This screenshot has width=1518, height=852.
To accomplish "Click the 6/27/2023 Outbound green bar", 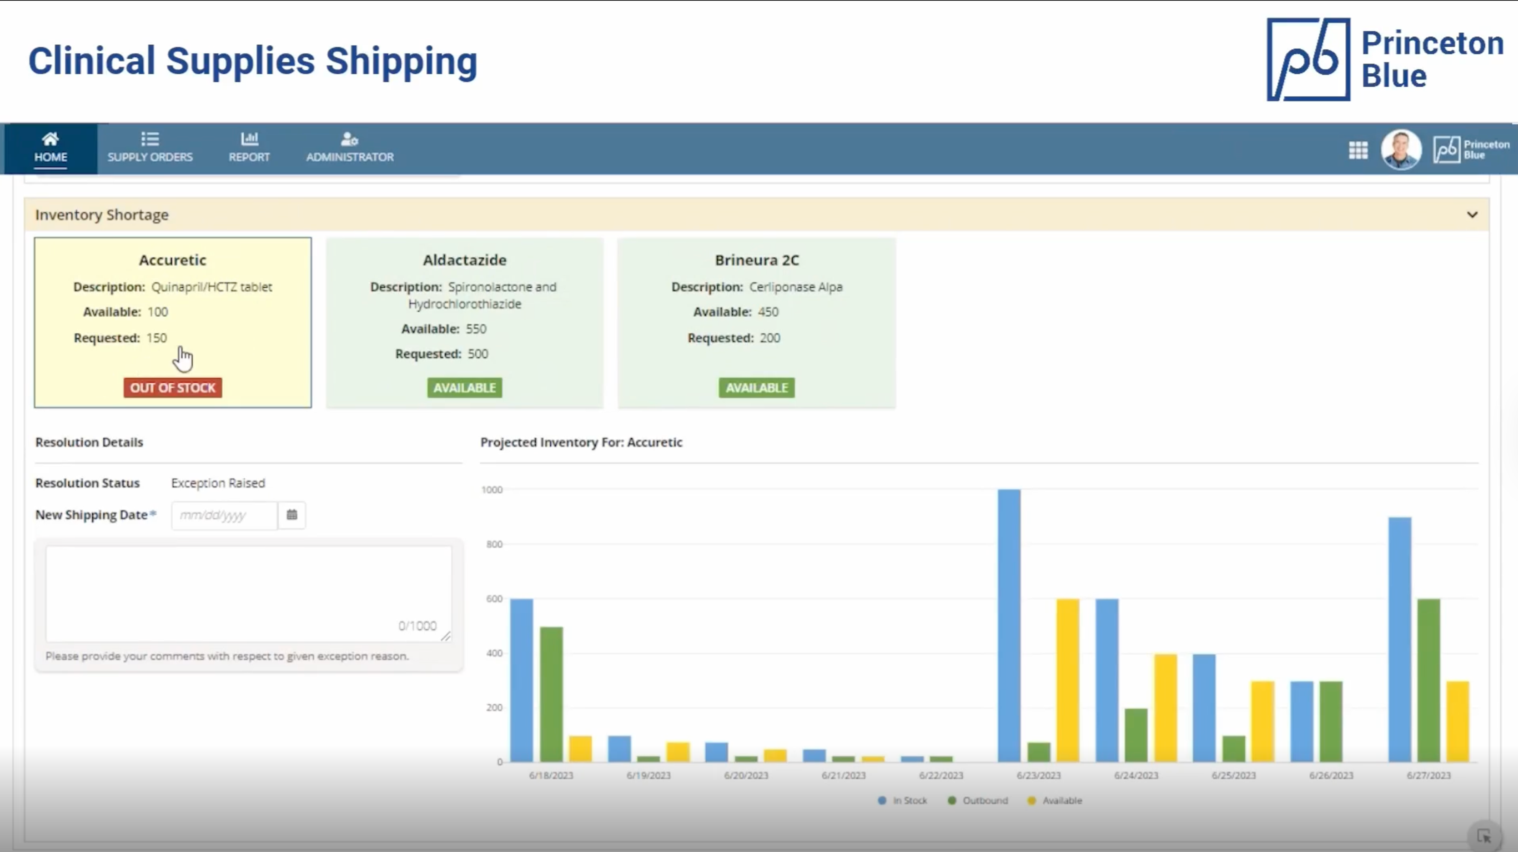I will pos(1428,680).
